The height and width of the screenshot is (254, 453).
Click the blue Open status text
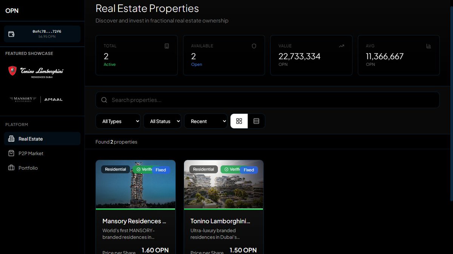[x=196, y=64]
